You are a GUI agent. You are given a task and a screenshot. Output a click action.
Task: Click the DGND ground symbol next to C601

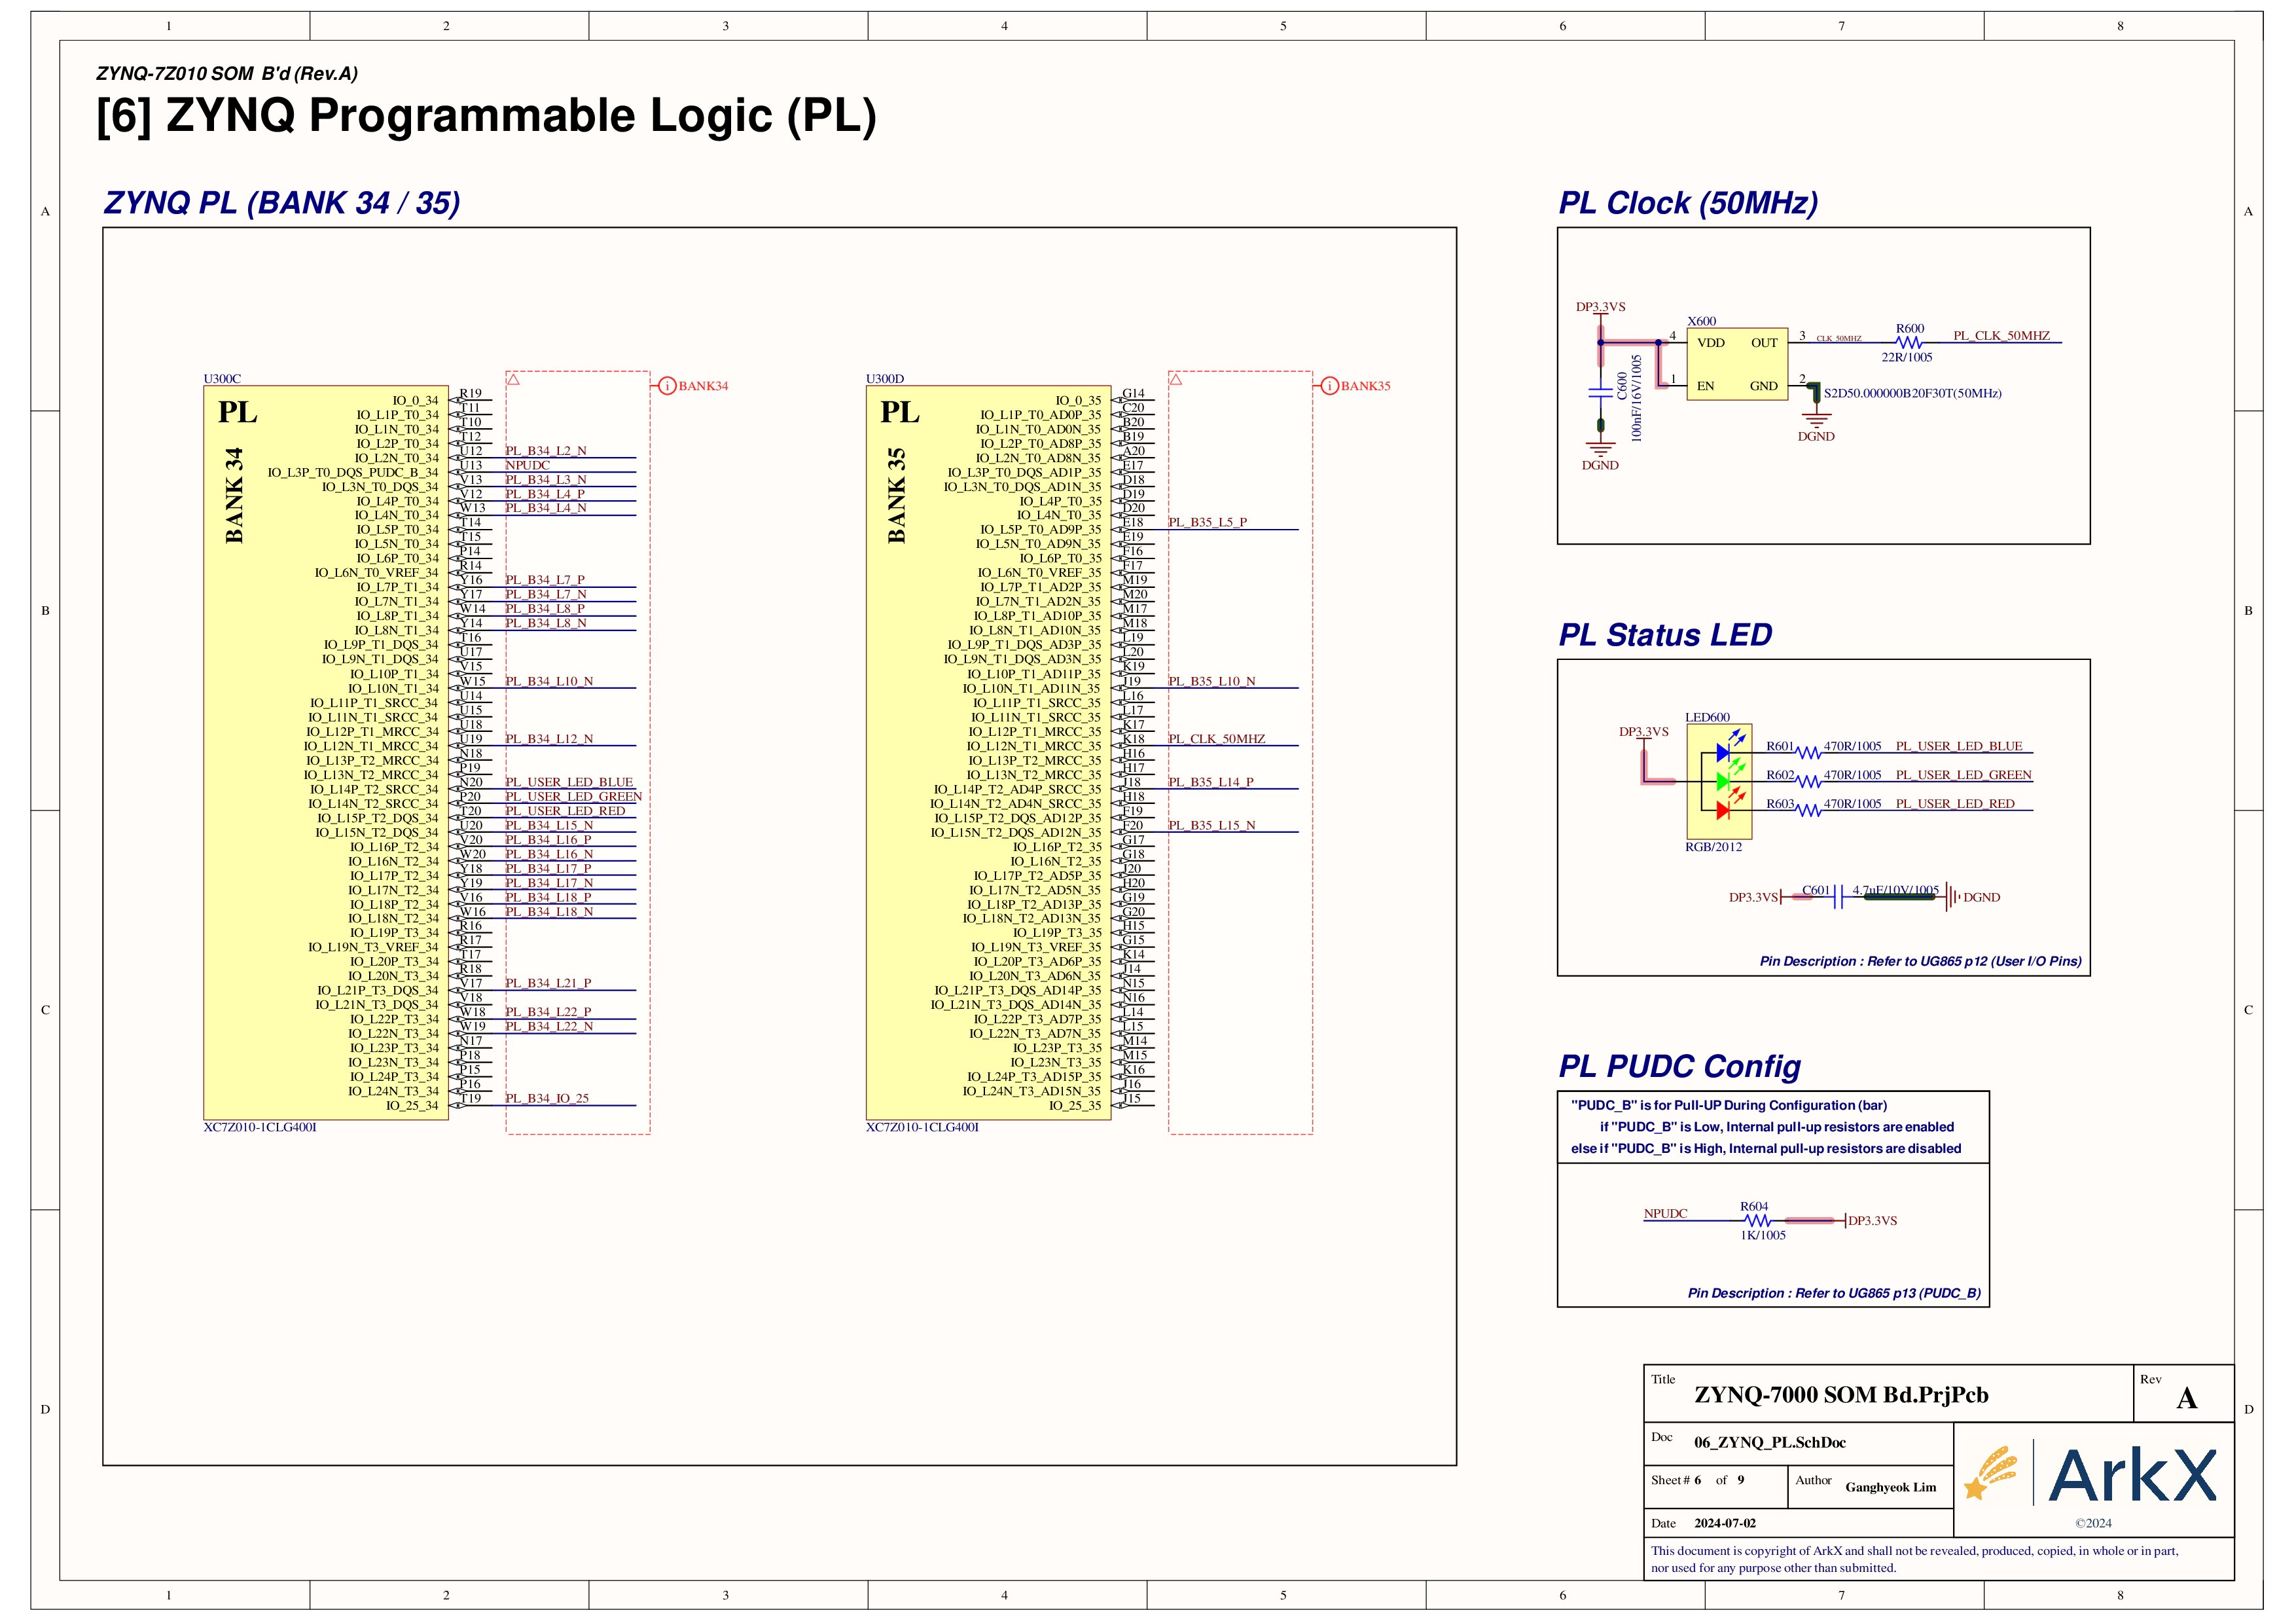click(x=1954, y=898)
